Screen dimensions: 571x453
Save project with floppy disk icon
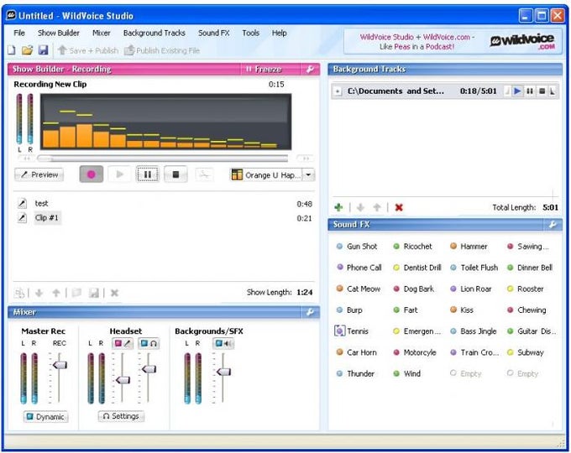point(44,49)
